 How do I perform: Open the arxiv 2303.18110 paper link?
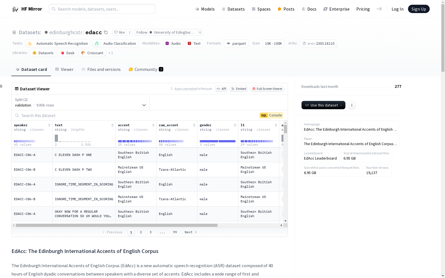point(318,43)
